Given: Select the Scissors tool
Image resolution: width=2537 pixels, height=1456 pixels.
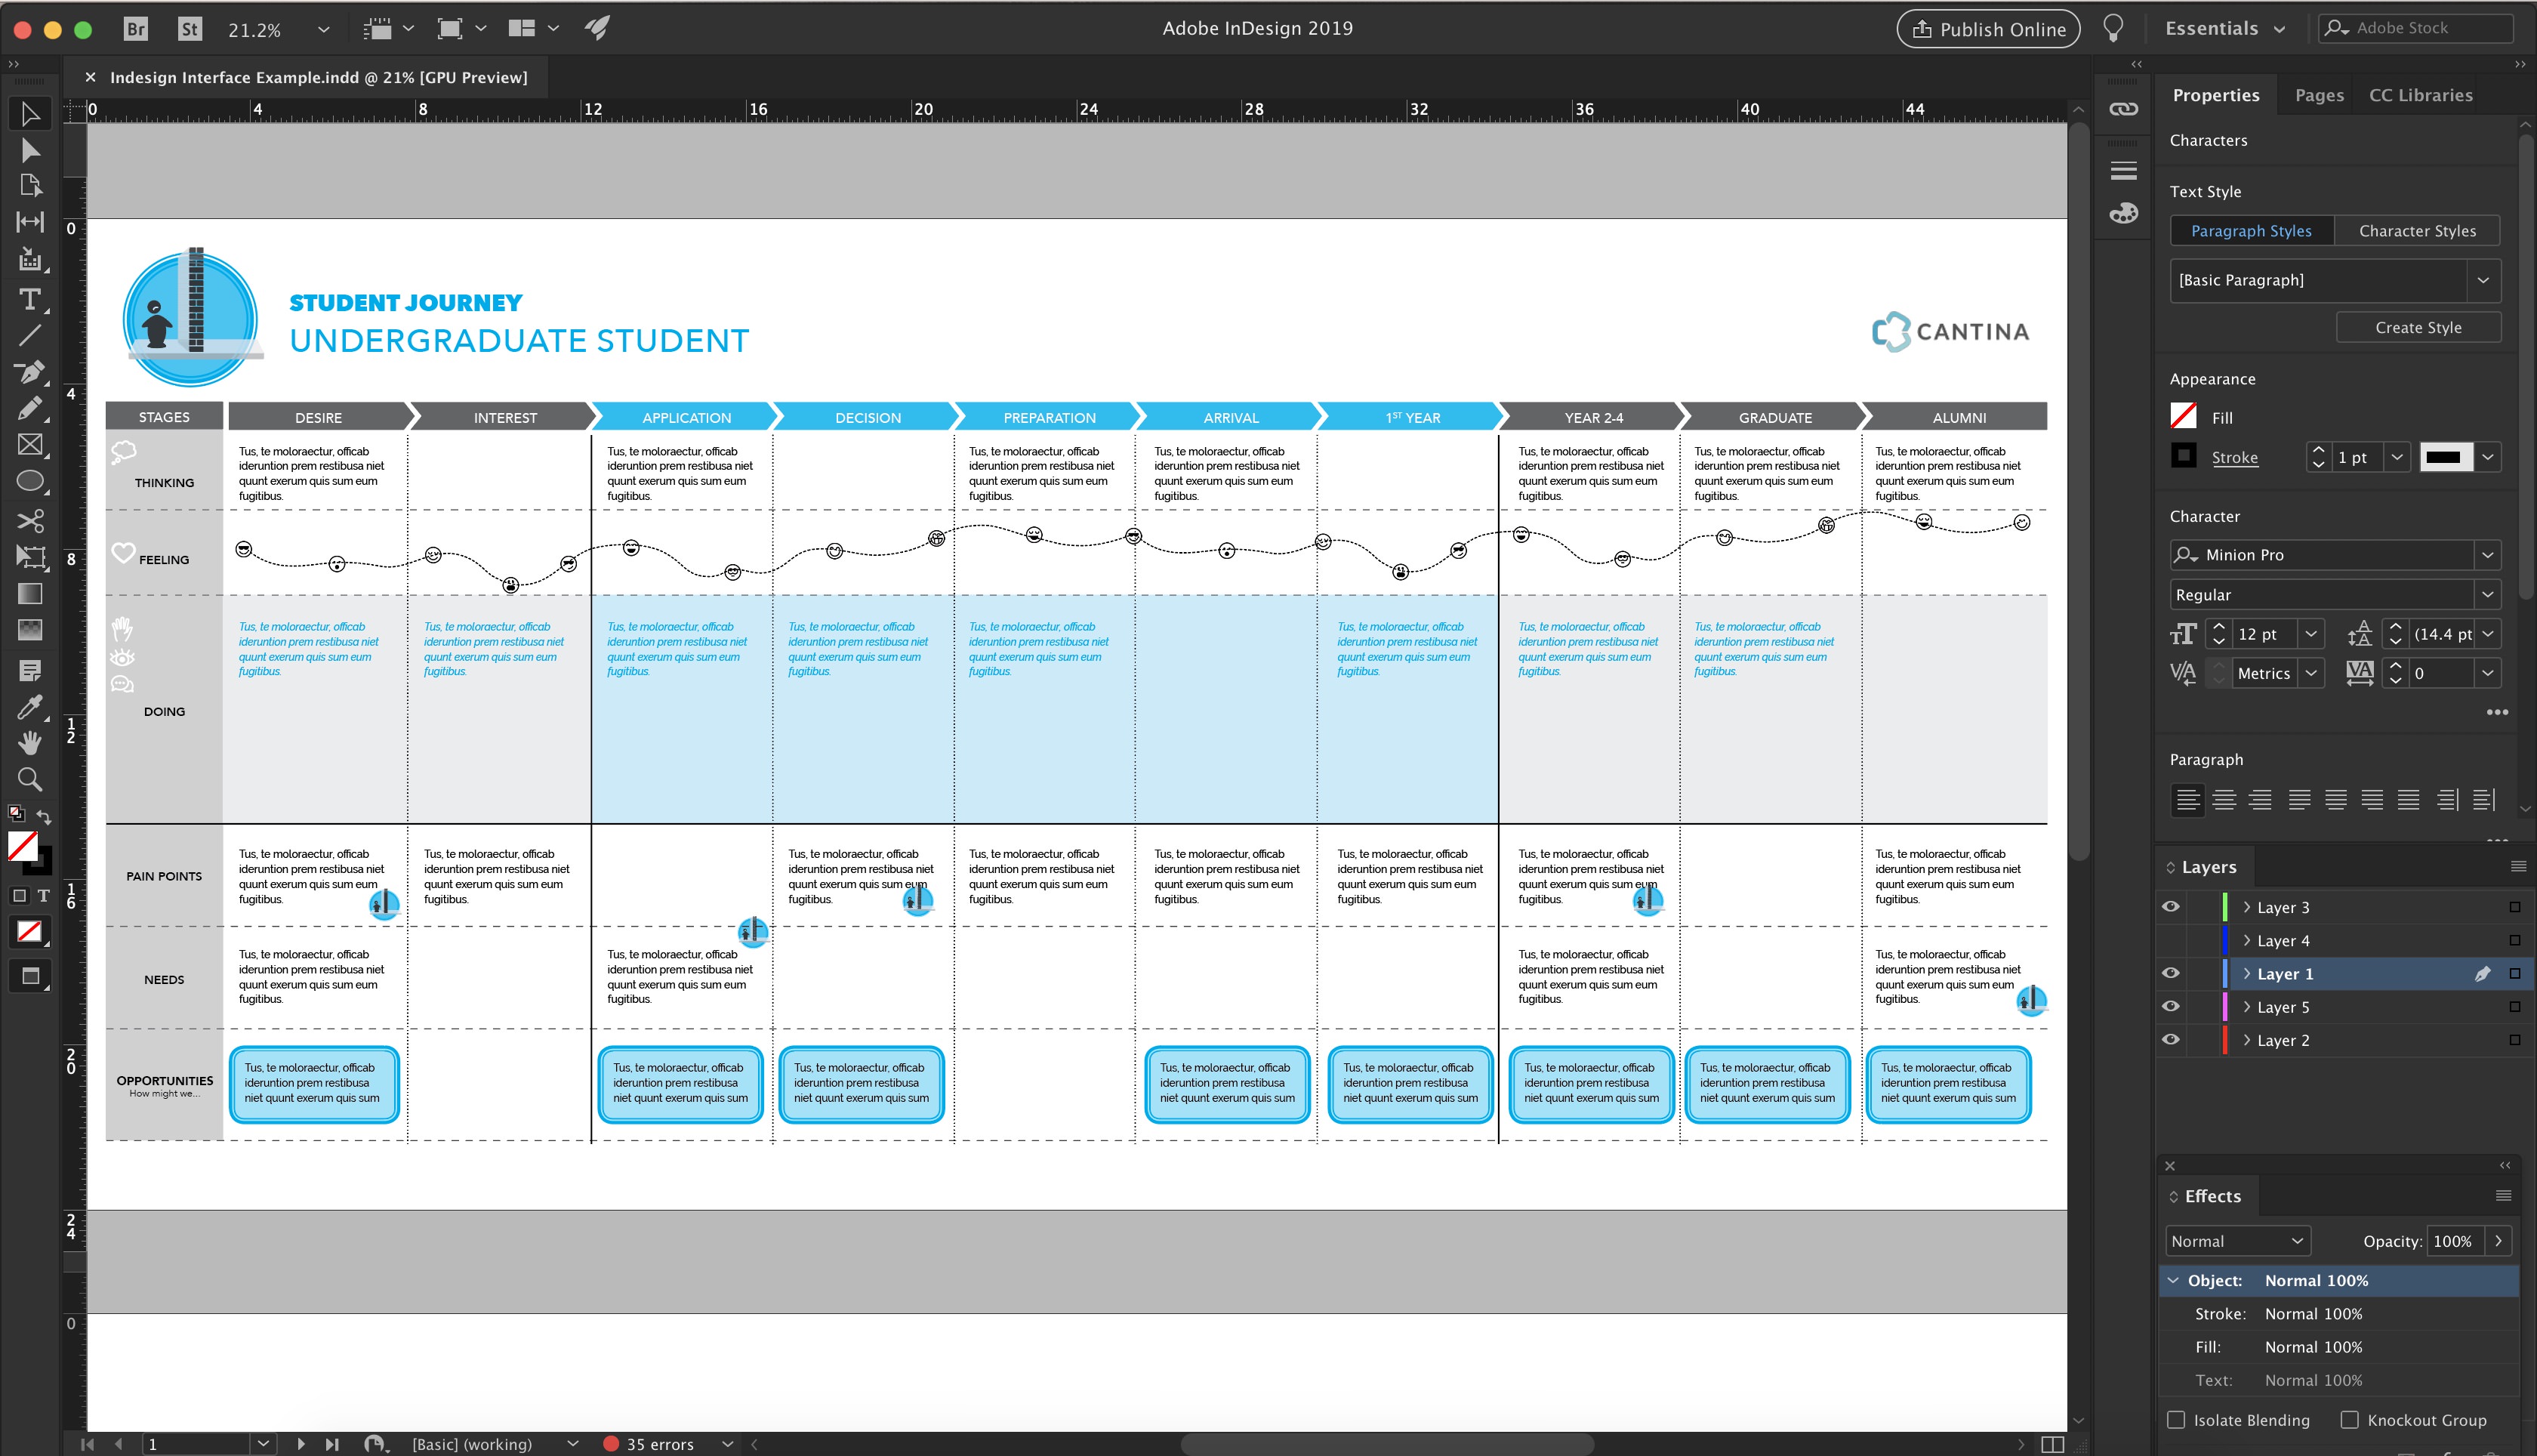Looking at the screenshot, I should 30,521.
